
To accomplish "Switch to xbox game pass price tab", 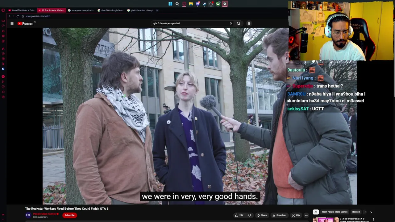I will (81, 10).
